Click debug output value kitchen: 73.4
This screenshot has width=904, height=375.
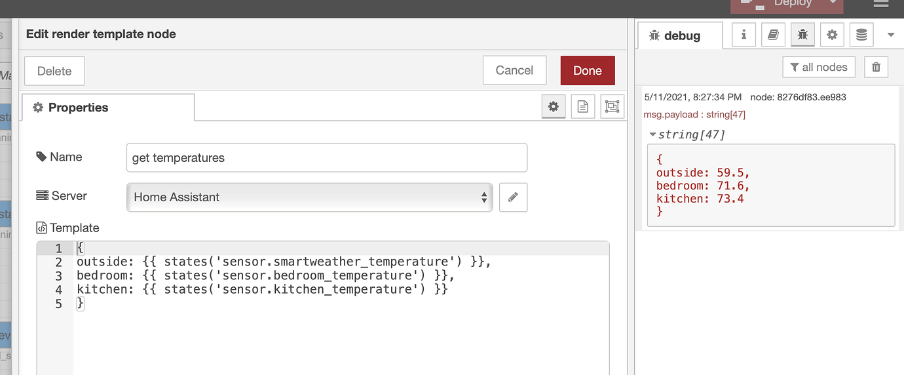(700, 199)
